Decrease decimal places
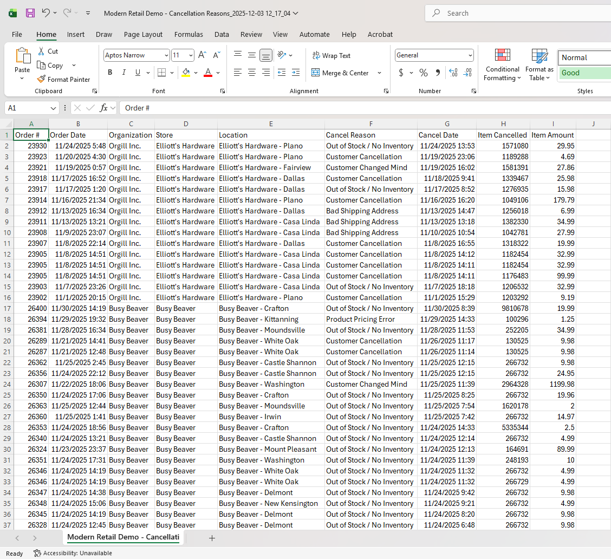 point(467,73)
